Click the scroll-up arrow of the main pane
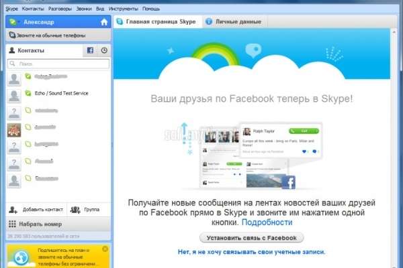This screenshot has height=268, width=403. pos(394,32)
